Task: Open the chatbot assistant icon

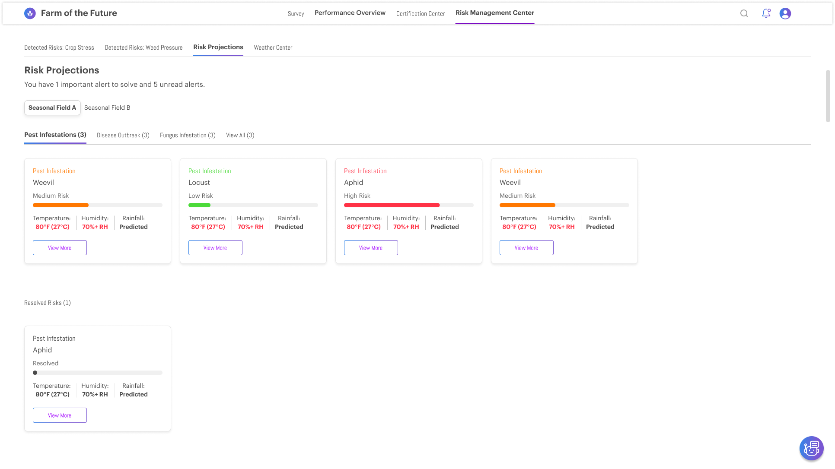Action: 811,448
